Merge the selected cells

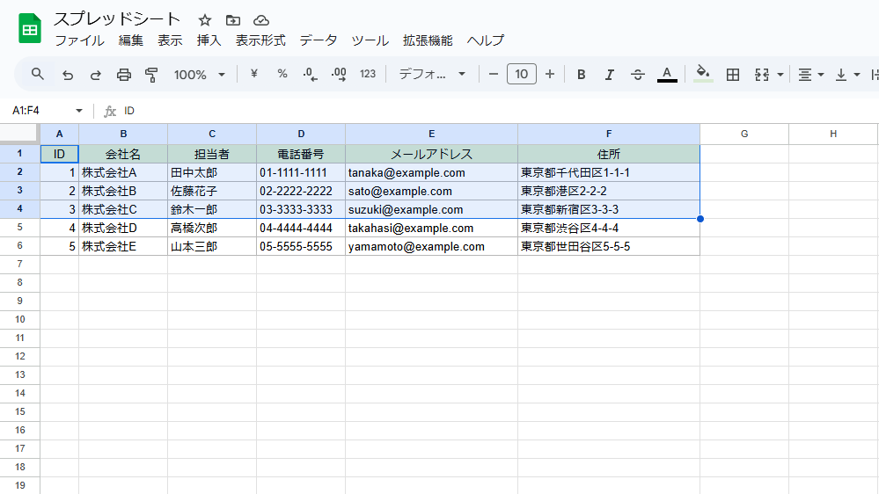tap(762, 75)
